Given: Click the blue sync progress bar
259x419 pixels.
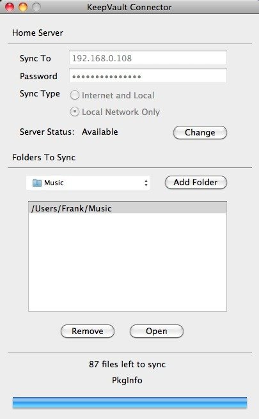Looking at the screenshot, I should pos(129,402).
